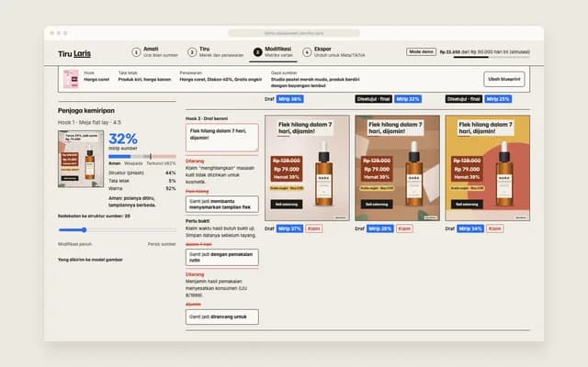Click the Klaim tag beside Mirip 28%
Screen dimensions: 588x367
[x=404, y=228]
